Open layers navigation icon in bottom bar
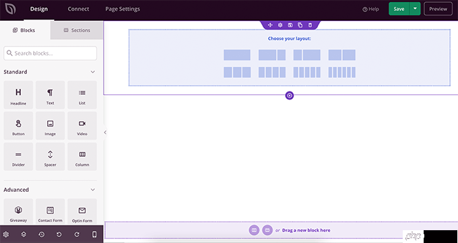This screenshot has width=458, height=243. [x=24, y=234]
